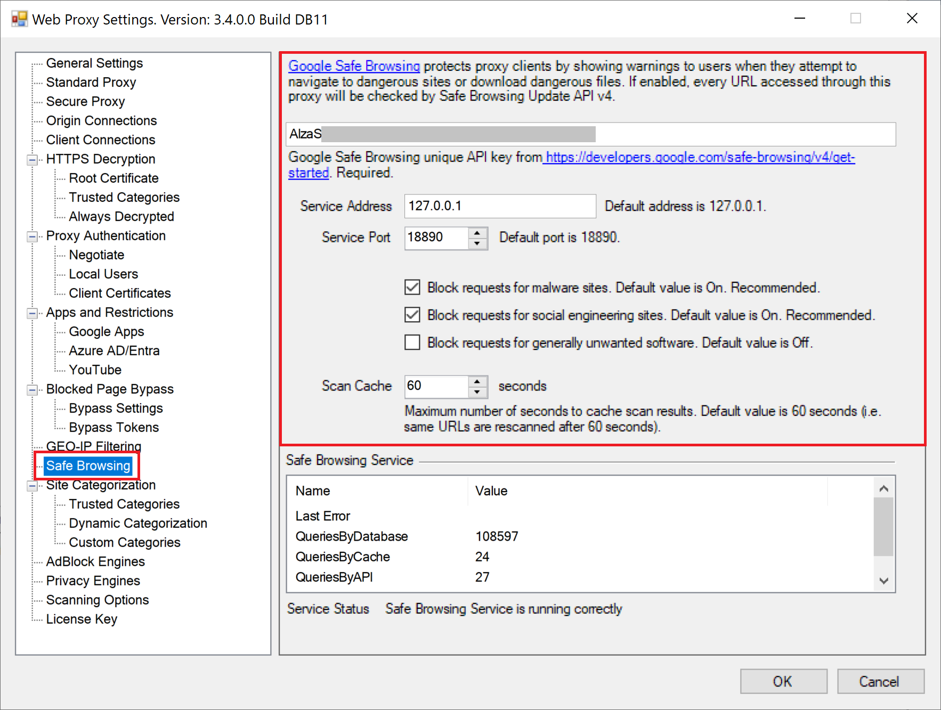Image resolution: width=941 pixels, height=710 pixels.
Task: Open General Settings page
Action: pos(94,63)
